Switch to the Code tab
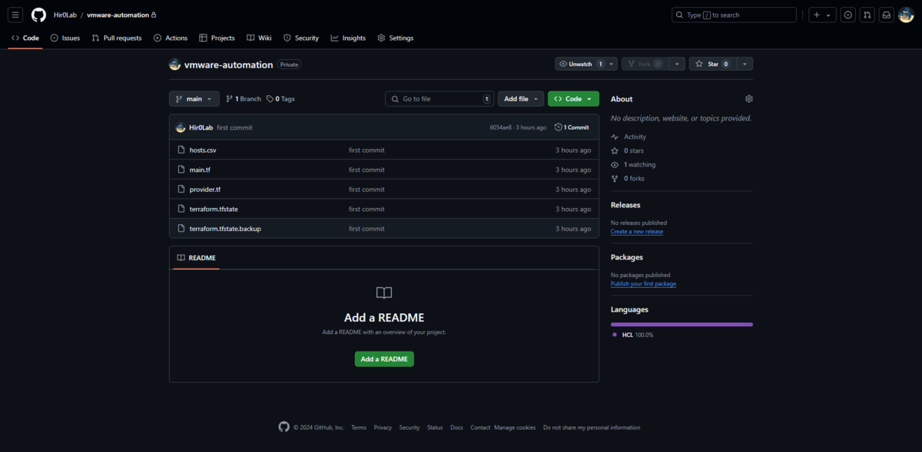Image resolution: width=922 pixels, height=452 pixels. pos(25,38)
